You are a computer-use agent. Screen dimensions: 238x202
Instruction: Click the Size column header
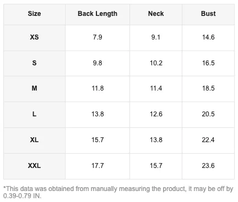[34, 14]
